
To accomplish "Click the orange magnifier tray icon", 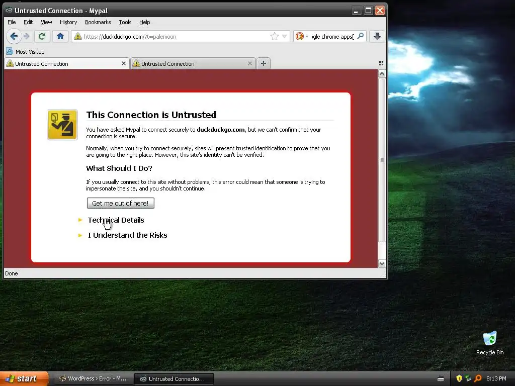I will pyautogui.click(x=478, y=378).
